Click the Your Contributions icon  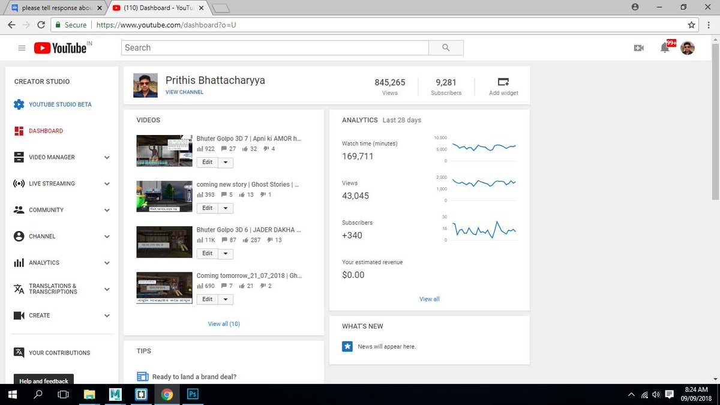pos(19,353)
